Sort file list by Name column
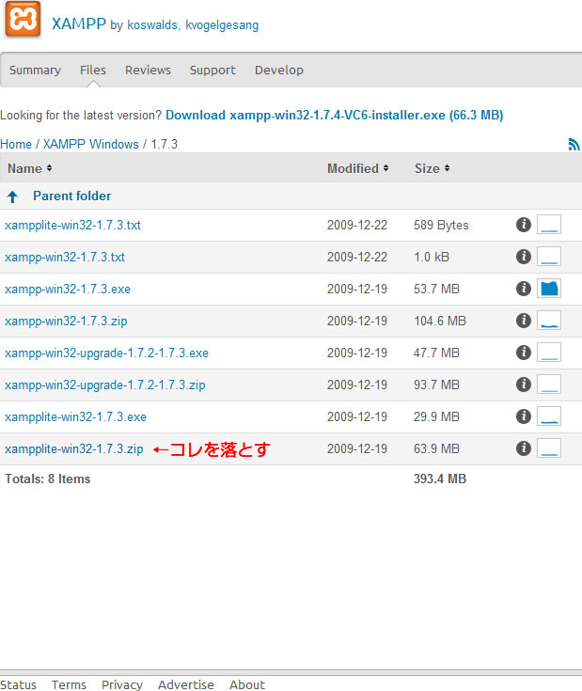The width and height of the screenshot is (582, 691). click(x=29, y=168)
